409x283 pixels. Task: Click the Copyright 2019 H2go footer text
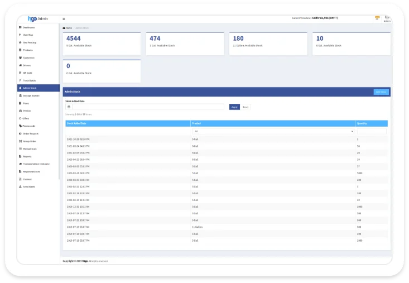(85, 261)
